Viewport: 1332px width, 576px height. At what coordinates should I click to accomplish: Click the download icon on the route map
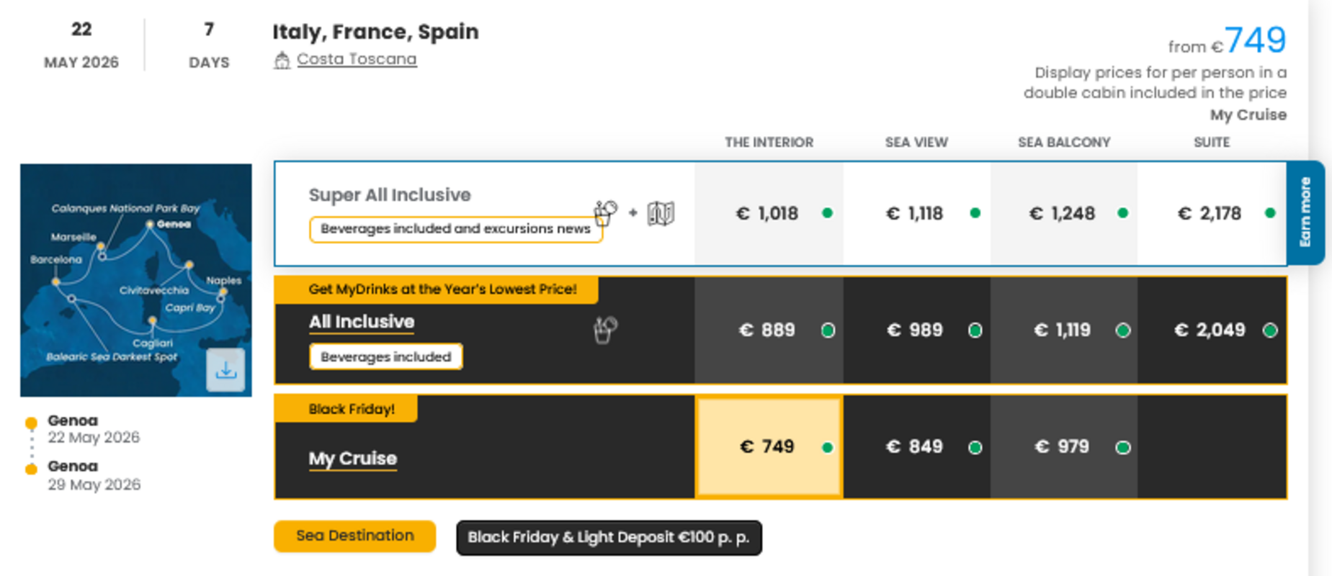point(227,370)
